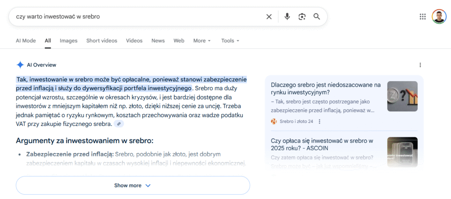Screen dimensions: 451x199
Task: Open the Videos tab
Action: pyautogui.click(x=134, y=41)
